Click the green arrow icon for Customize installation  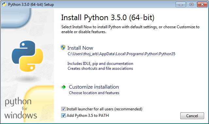(x=64, y=87)
